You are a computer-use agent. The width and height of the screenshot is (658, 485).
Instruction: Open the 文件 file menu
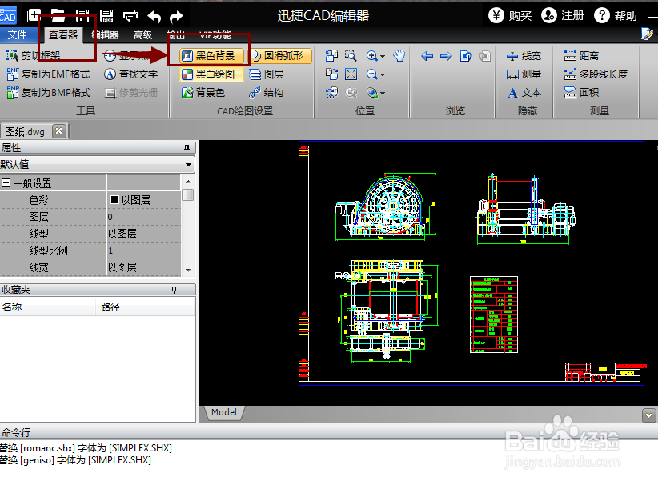pyautogui.click(x=18, y=35)
